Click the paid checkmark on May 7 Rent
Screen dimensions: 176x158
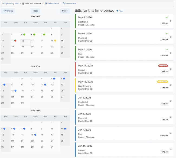click(x=167, y=50)
